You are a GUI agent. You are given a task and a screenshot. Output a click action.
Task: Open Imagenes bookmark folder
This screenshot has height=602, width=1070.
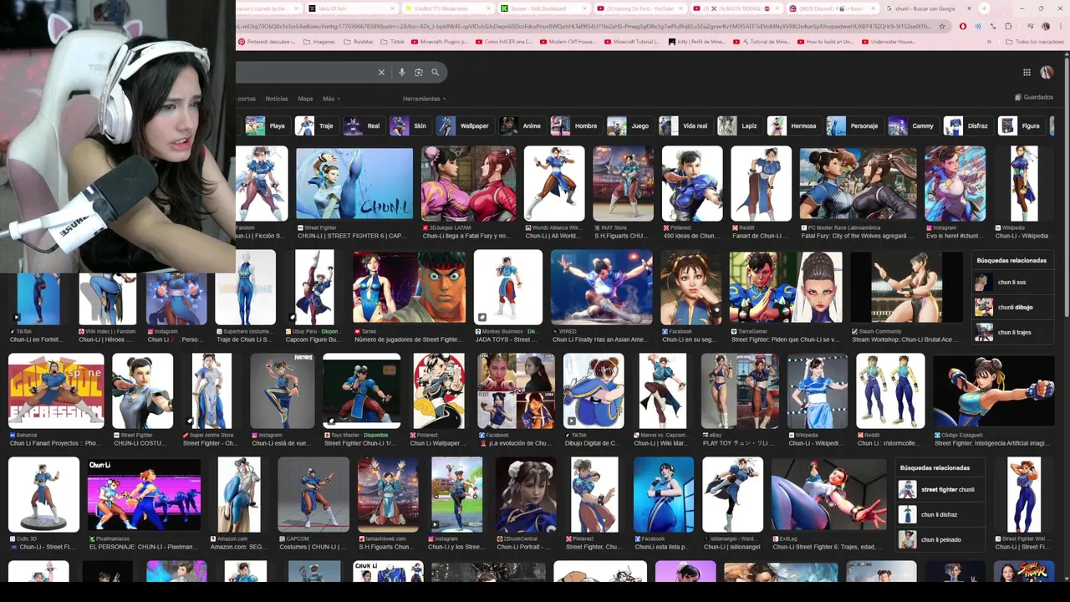318,41
